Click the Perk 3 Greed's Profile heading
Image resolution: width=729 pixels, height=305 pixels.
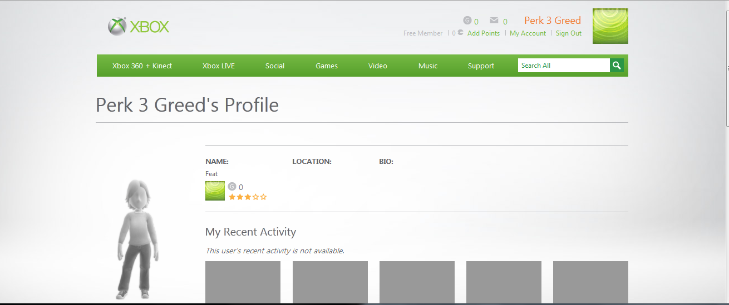point(188,105)
